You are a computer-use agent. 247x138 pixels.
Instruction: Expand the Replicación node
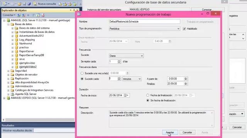[8, 79]
